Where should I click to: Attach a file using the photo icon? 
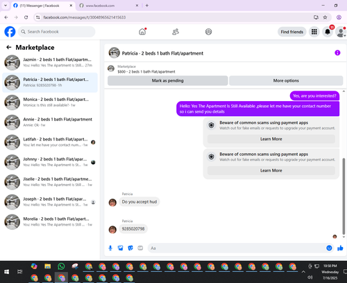click(x=120, y=248)
